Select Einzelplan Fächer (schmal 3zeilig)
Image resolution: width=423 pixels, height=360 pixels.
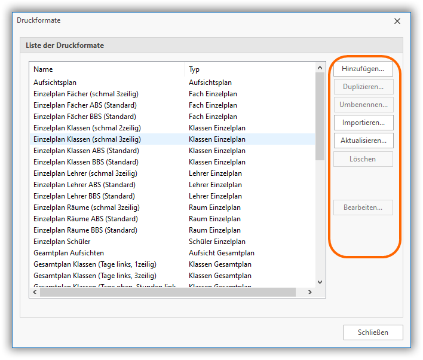pyautogui.click(x=86, y=94)
